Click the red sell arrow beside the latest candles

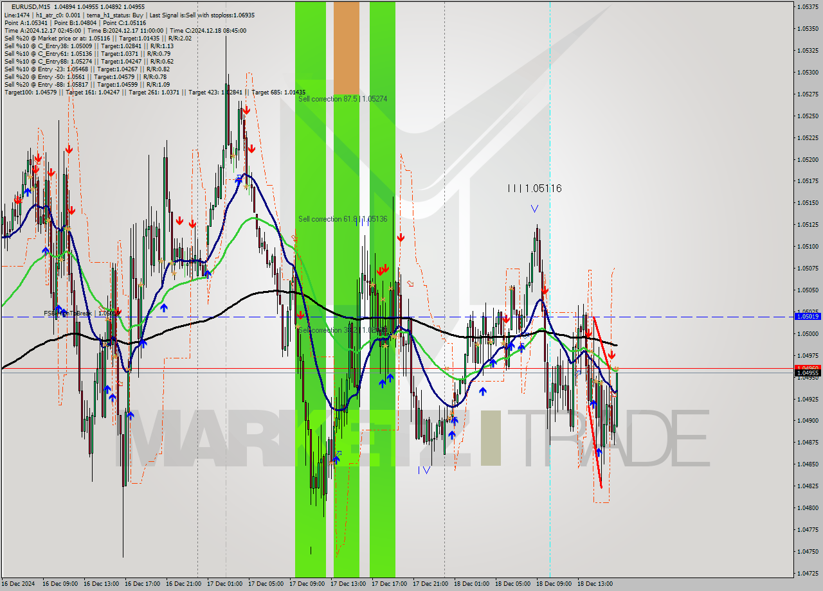[x=610, y=355]
